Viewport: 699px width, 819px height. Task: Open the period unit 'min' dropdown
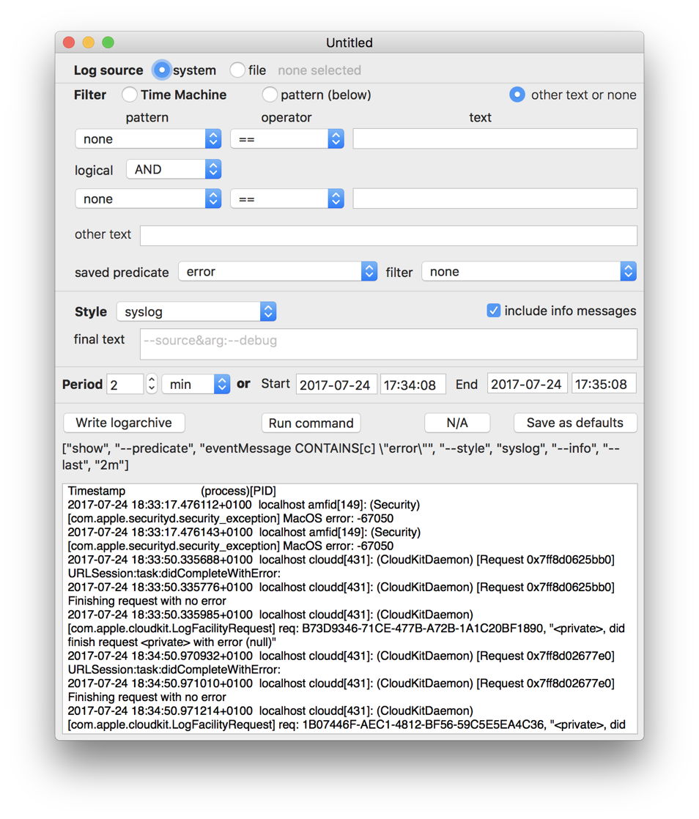tap(196, 384)
